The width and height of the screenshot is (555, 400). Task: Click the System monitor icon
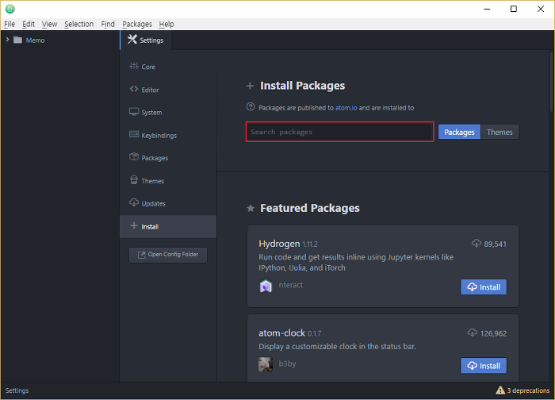click(x=134, y=112)
